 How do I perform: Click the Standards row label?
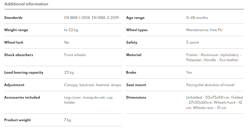pos(13,18)
